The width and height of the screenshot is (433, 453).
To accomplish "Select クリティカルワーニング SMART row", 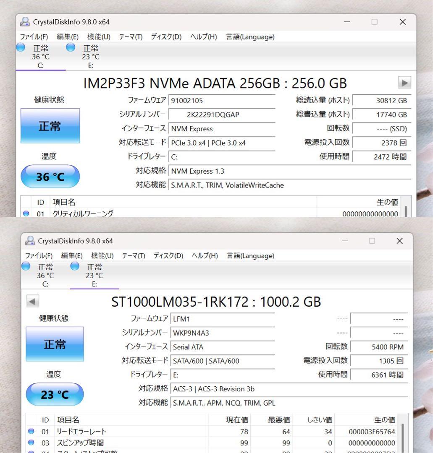I will coord(211,213).
